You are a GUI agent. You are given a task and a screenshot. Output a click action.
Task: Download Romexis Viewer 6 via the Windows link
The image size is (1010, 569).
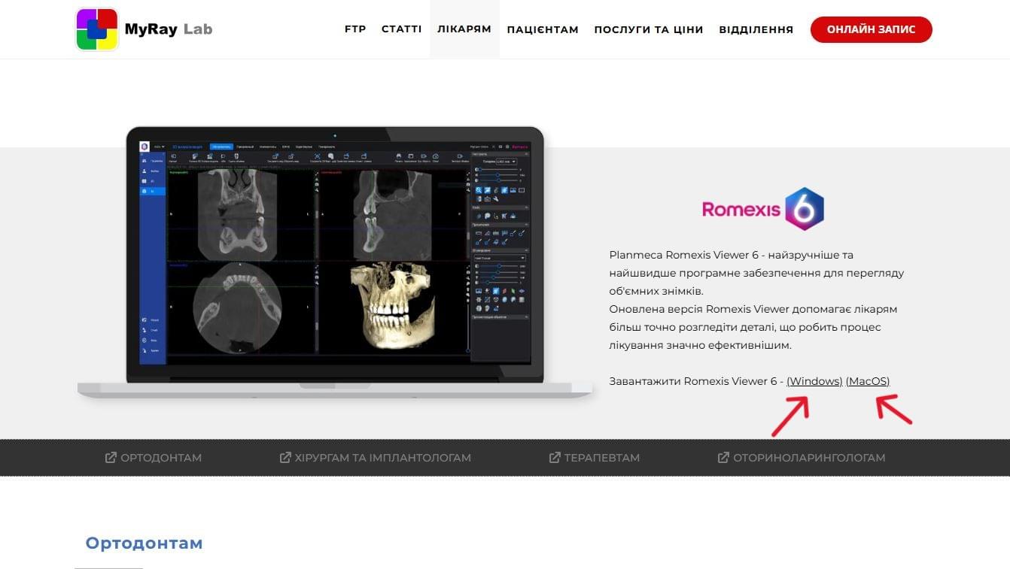coord(814,381)
